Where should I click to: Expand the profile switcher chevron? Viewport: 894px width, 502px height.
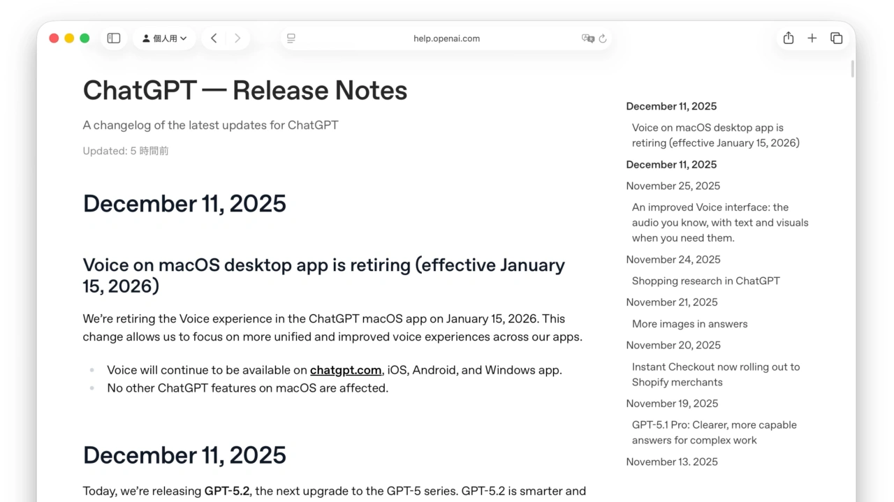pos(184,38)
